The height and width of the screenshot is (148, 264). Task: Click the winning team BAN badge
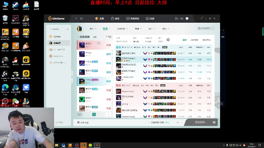[165, 47]
